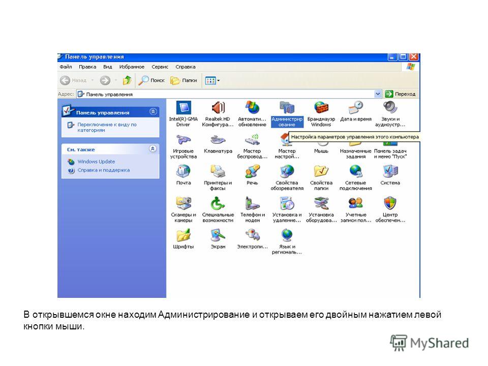Open Установка и удаление программ icon
The height and width of the screenshot is (366, 488).
point(287,209)
